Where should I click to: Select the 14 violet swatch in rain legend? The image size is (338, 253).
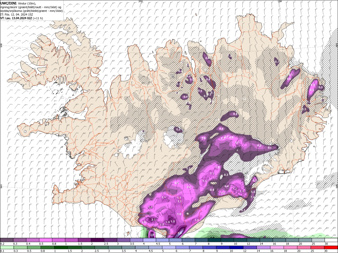pyautogui.click(x=263, y=247)
